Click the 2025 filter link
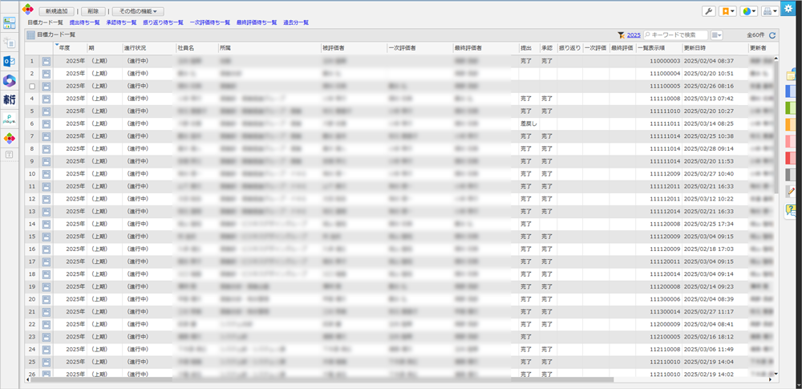 click(634, 35)
